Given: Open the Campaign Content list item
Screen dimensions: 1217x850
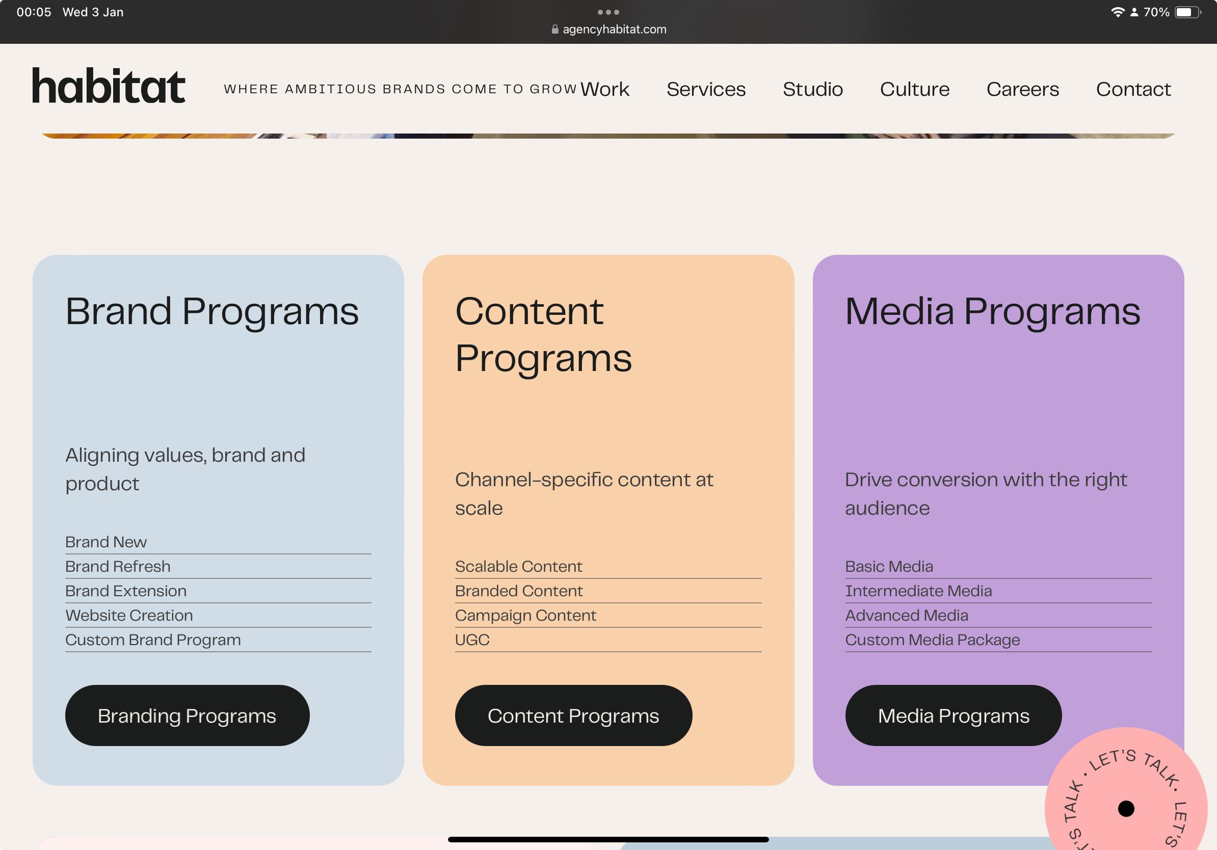Looking at the screenshot, I should 525,615.
